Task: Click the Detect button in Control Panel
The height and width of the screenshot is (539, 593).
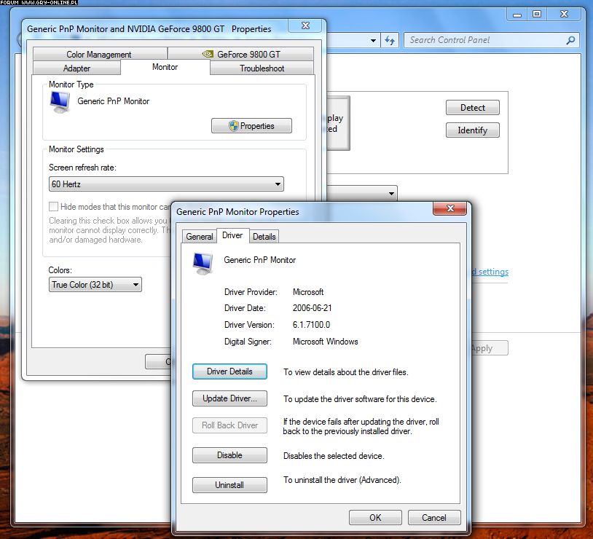Action: click(x=472, y=107)
